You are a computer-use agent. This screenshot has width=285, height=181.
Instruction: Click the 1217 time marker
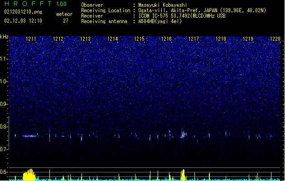194,39
